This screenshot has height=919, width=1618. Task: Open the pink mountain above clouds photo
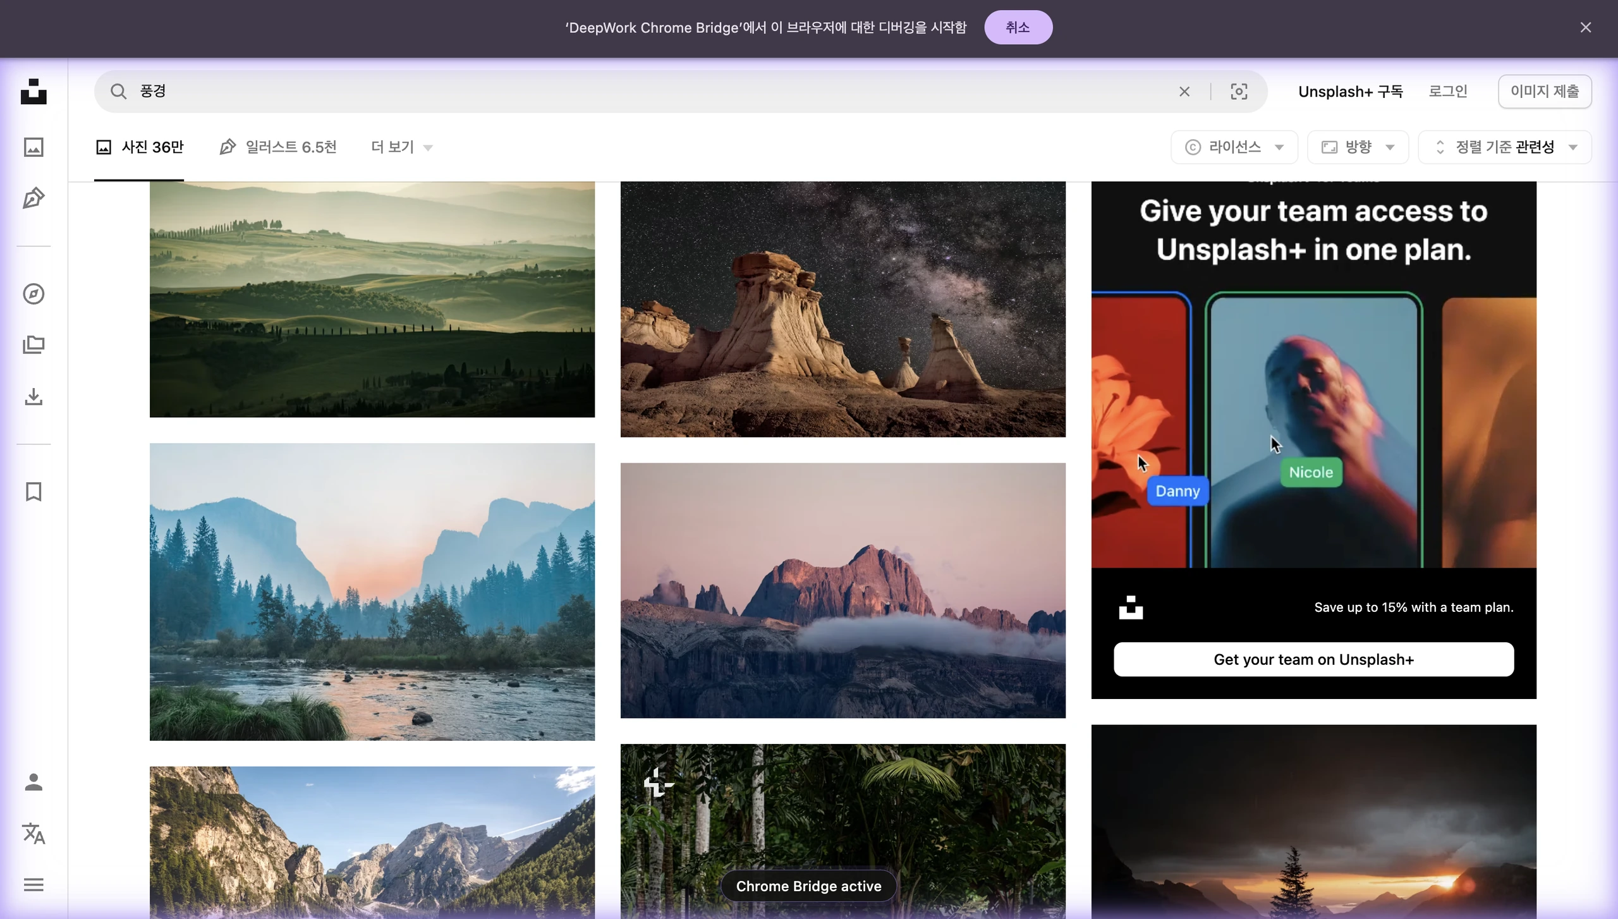coord(843,590)
